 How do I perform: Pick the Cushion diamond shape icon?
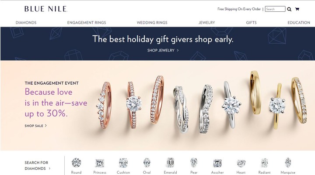123,163
